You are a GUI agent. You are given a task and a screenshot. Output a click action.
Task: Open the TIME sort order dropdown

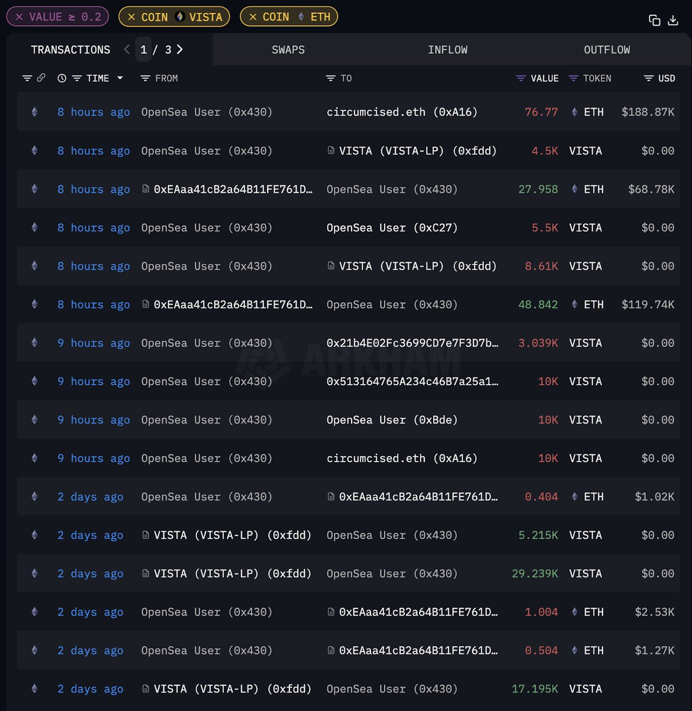coord(120,78)
